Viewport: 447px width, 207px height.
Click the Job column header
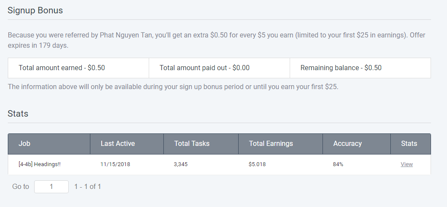pyautogui.click(x=25, y=144)
